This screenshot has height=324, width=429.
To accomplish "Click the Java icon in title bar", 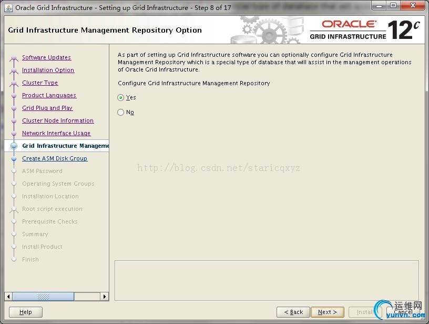I will 9,8.
